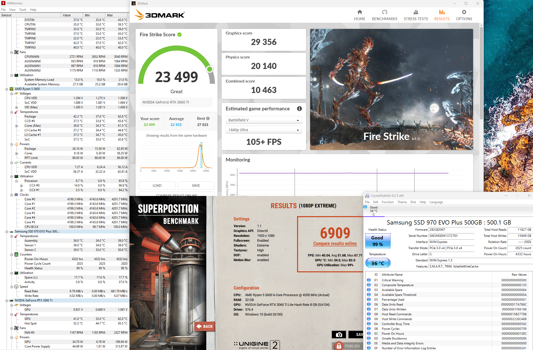Click the AMD Ryzen 5 3600 chip icon
Screen dimensions: 533x350
tap(12, 89)
